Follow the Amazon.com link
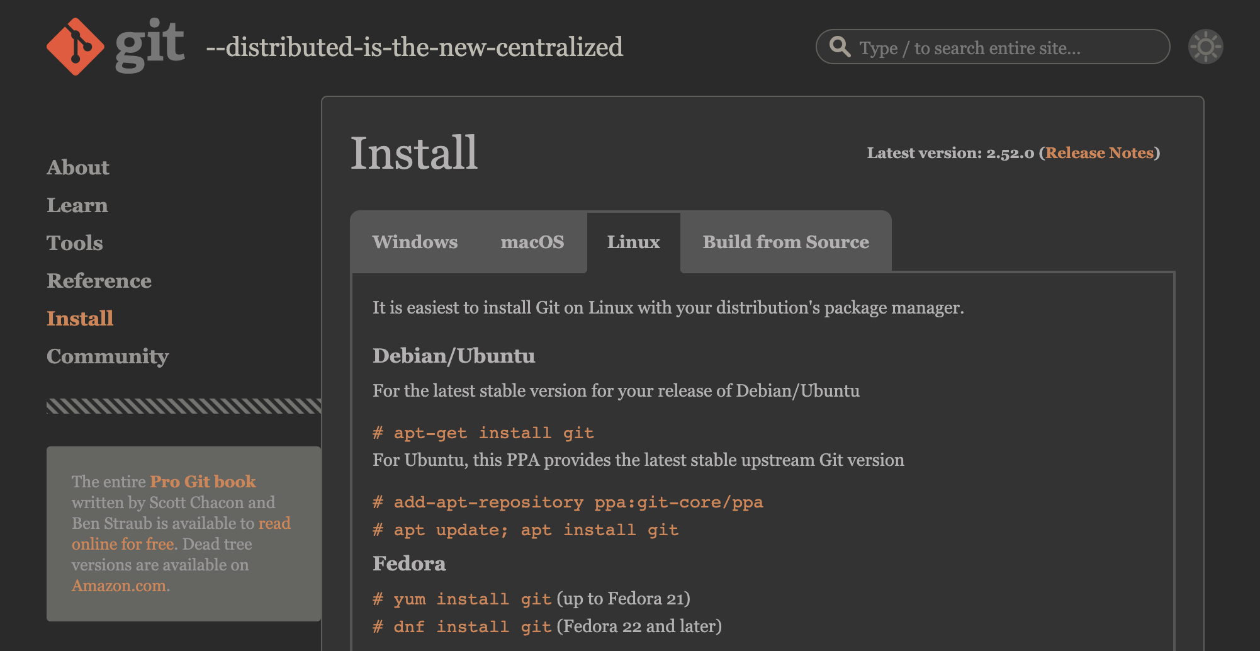The height and width of the screenshot is (651, 1260). pos(120,586)
